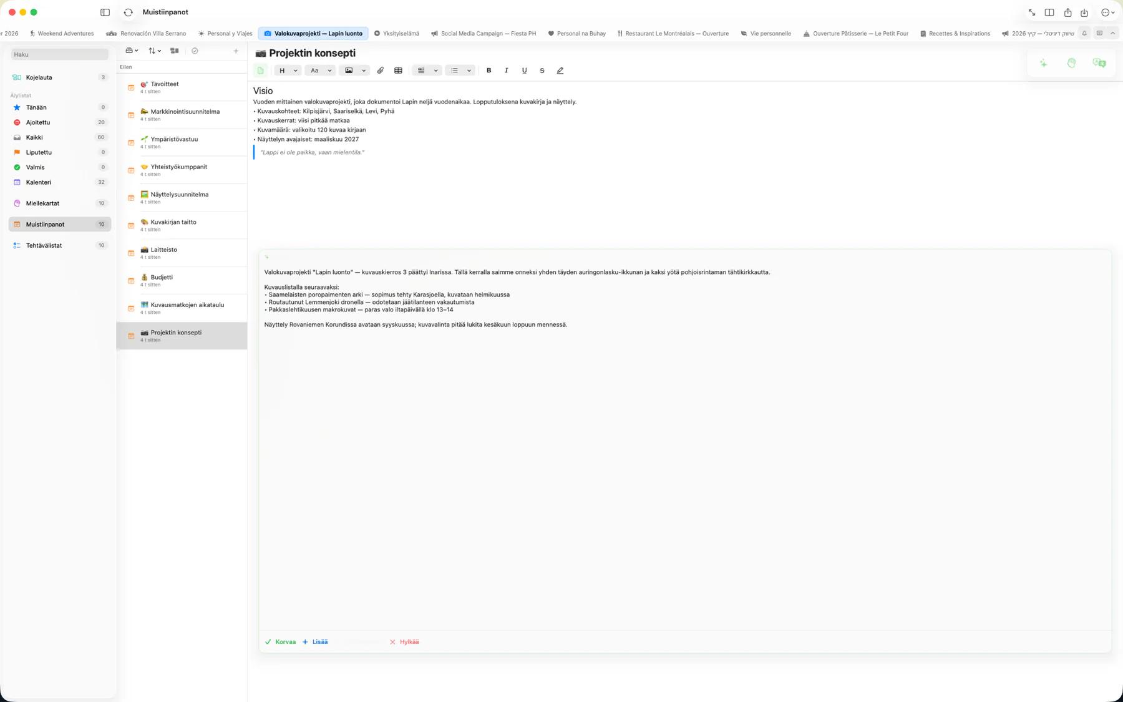Open the more options ellipsis menu

click(1107, 12)
